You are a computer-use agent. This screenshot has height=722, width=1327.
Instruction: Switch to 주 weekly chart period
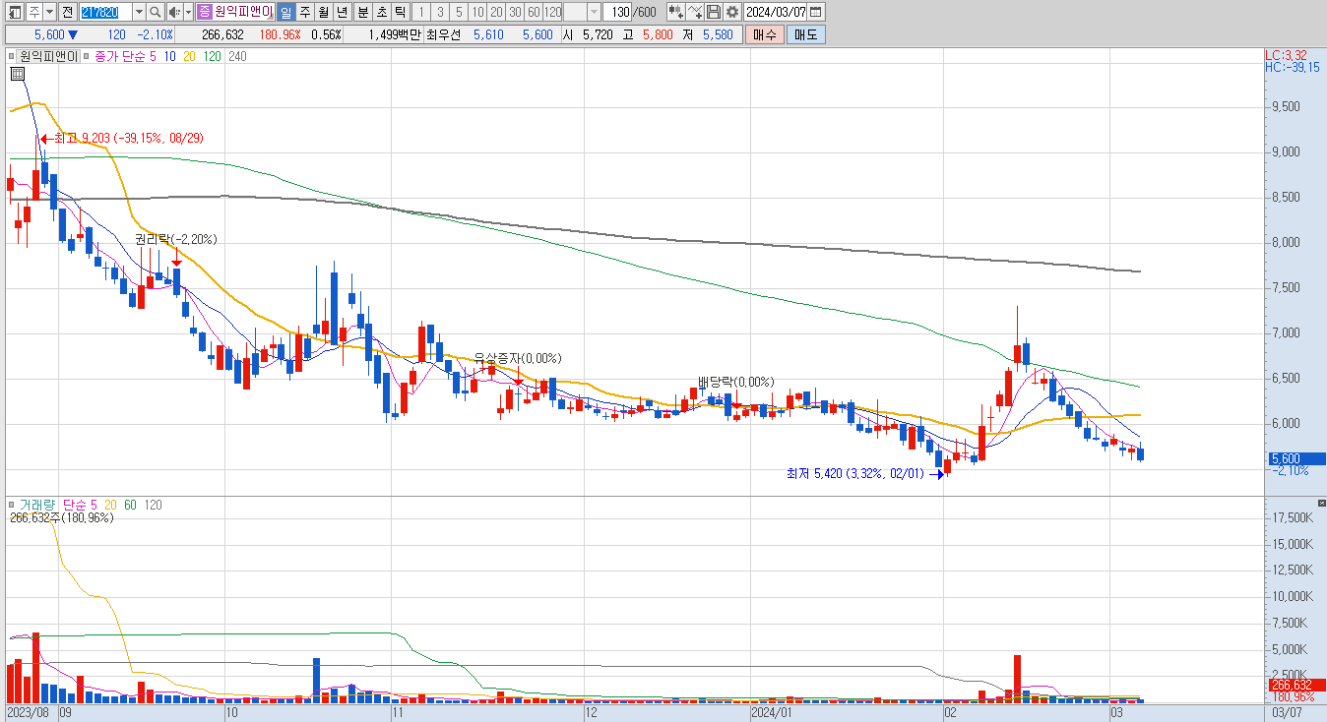tap(305, 12)
